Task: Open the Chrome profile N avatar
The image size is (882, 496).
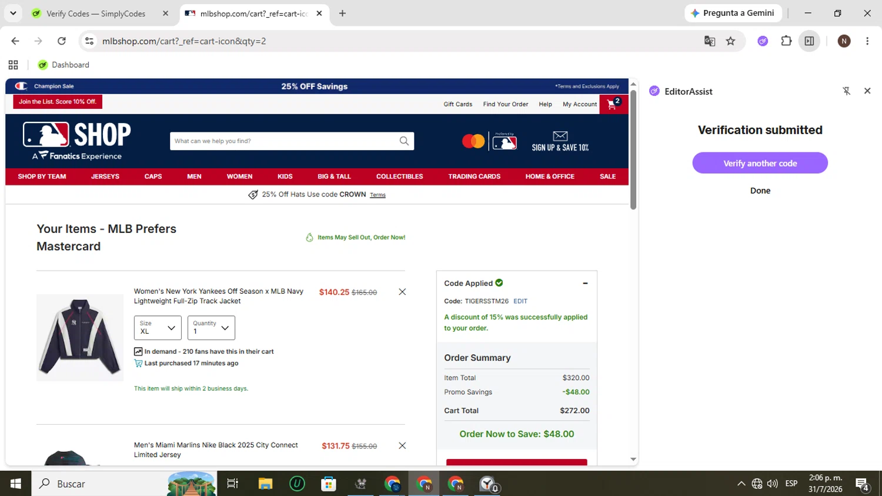Action: click(x=844, y=41)
